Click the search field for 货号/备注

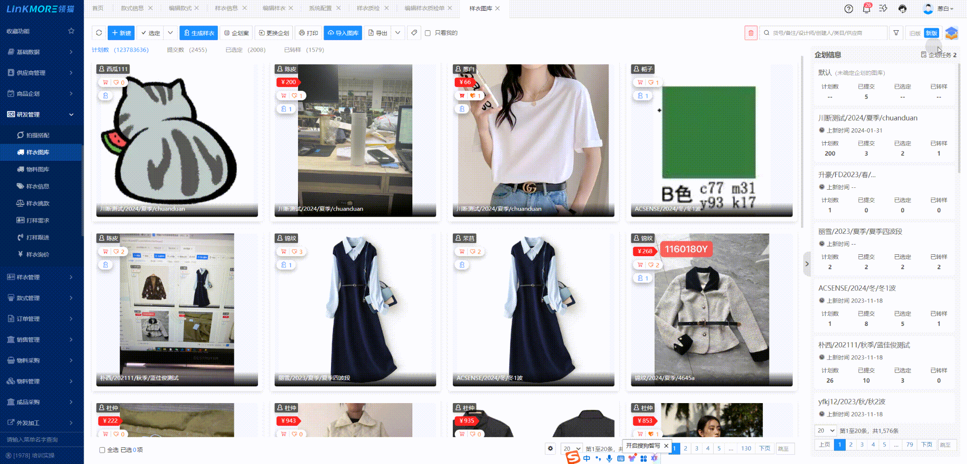826,33
